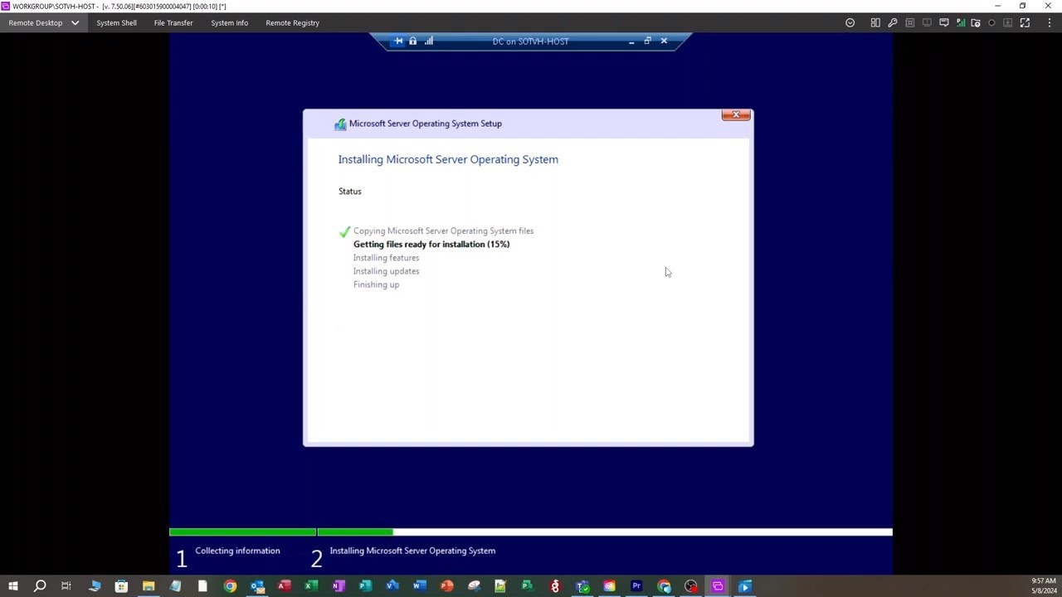The width and height of the screenshot is (1062, 597).
Task: Open the screen layout panels icon
Action: click(875, 23)
